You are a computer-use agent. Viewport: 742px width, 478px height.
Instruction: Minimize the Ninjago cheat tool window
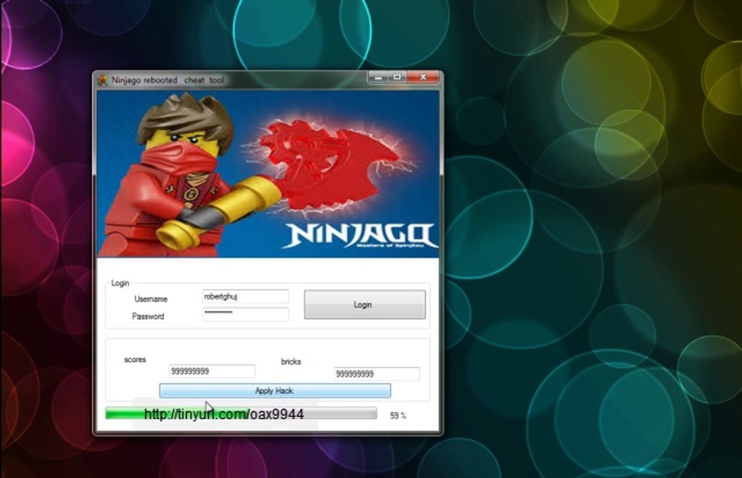pyautogui.click(x=378, y=76)
